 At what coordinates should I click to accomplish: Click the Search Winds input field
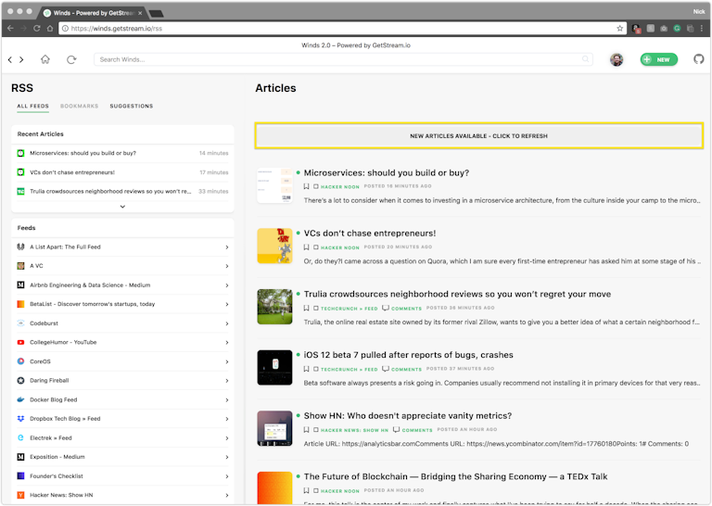coord(343,59)
